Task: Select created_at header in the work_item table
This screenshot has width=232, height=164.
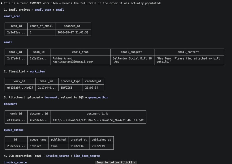Action: 93,81
